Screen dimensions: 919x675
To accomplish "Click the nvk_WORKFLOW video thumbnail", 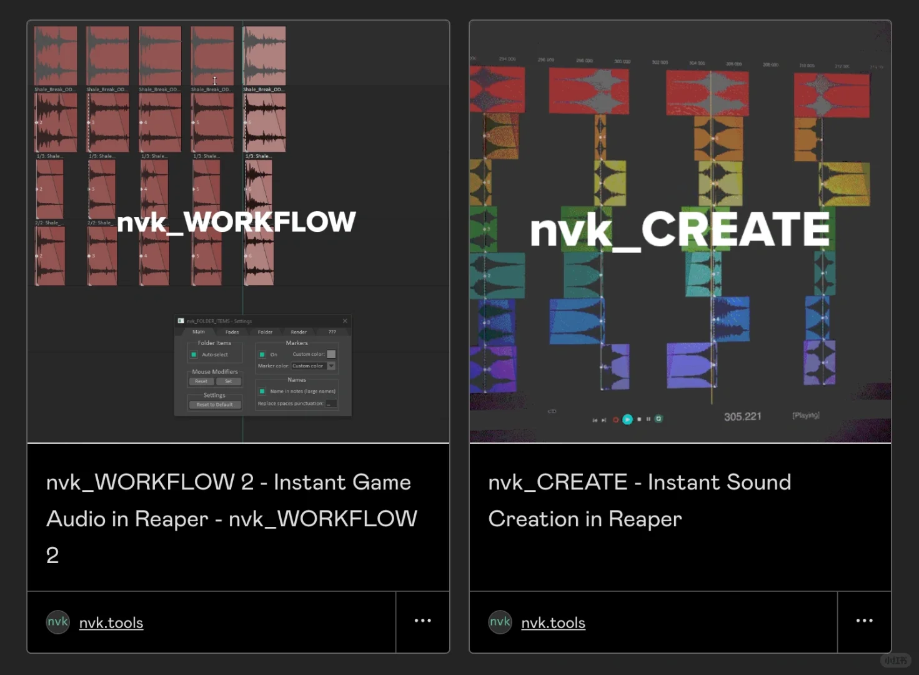I will (238, 231).
